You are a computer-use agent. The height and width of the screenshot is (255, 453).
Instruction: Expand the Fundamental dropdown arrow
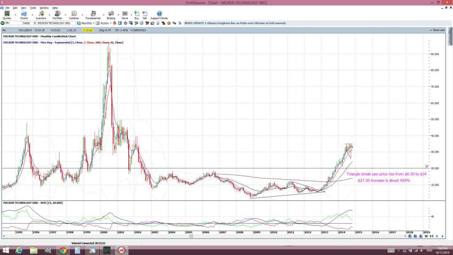(x=104, y=15)
